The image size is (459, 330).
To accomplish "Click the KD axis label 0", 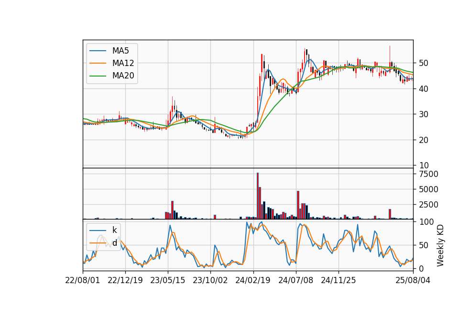I will click(x=421, y=268).
